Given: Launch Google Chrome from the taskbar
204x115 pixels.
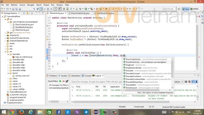Looking at the screenshot, I should click(x=12, y=112).
